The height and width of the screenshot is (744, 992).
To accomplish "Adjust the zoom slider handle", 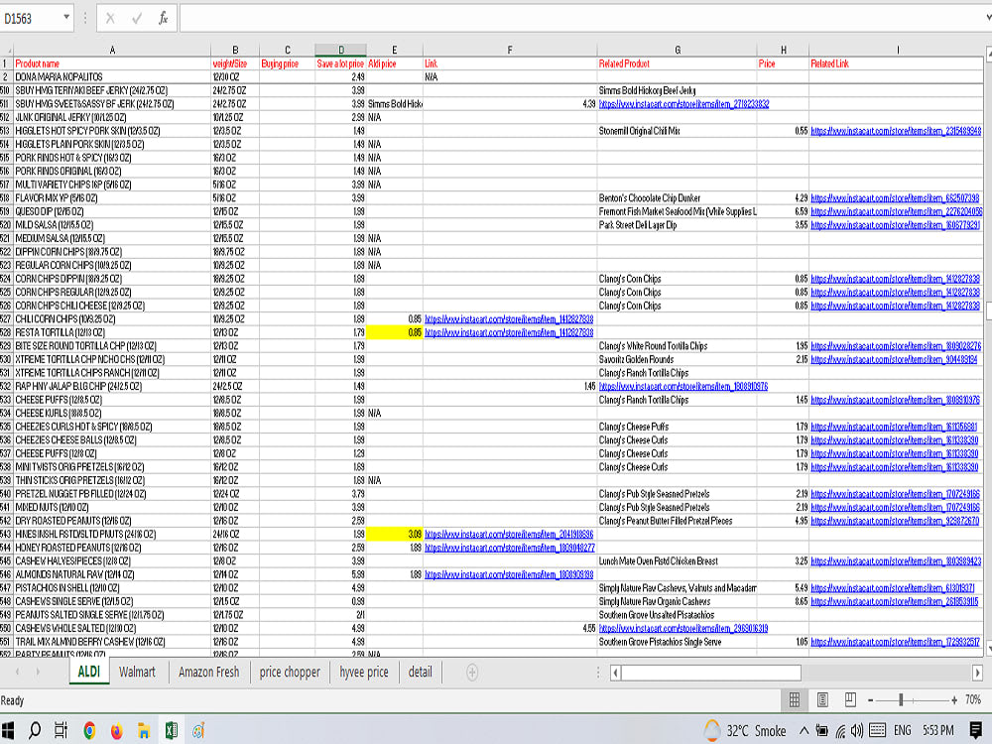I will 901,699.
